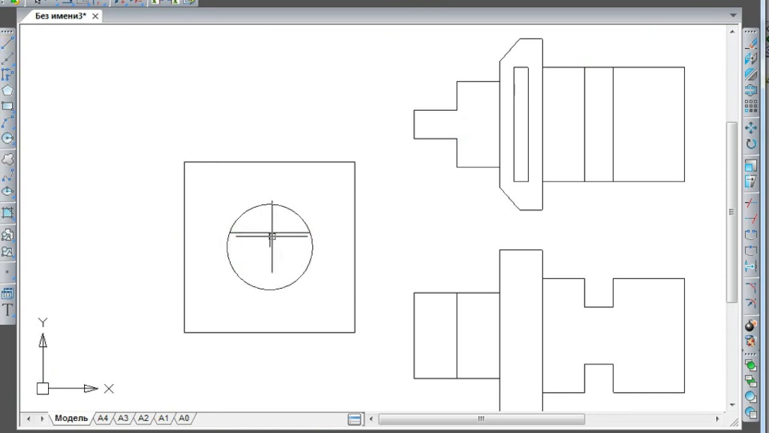Select the Text tool
The height and width of the screenshot is (433, 769).
pos(7,310)
